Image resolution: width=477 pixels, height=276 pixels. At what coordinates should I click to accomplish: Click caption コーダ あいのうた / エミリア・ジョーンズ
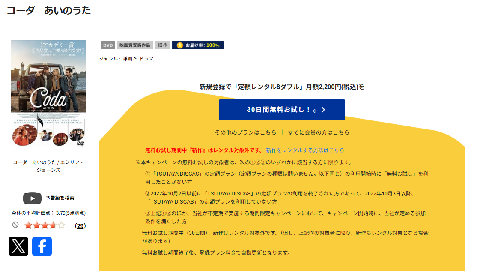coord(48,166)
